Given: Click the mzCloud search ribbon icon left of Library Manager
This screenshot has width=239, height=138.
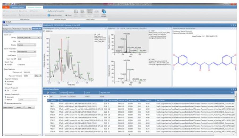Looking at the screenshot, I should (96, 13).
